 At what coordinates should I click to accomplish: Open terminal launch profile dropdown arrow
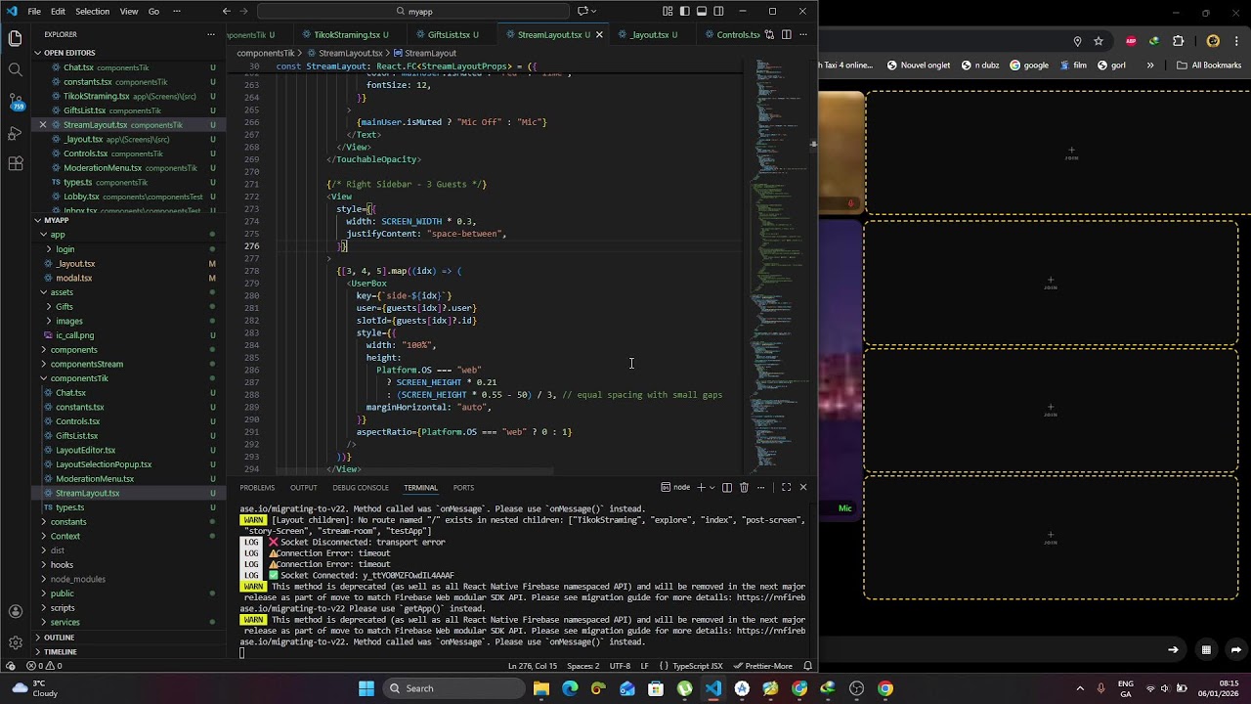point(712,487)
